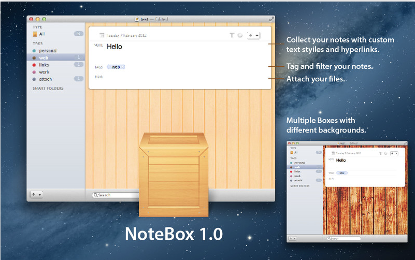Viewport: 415px width, 260px height.
Task: Select the links tag in the small window's sidebar
Action: tap(305, 171)
